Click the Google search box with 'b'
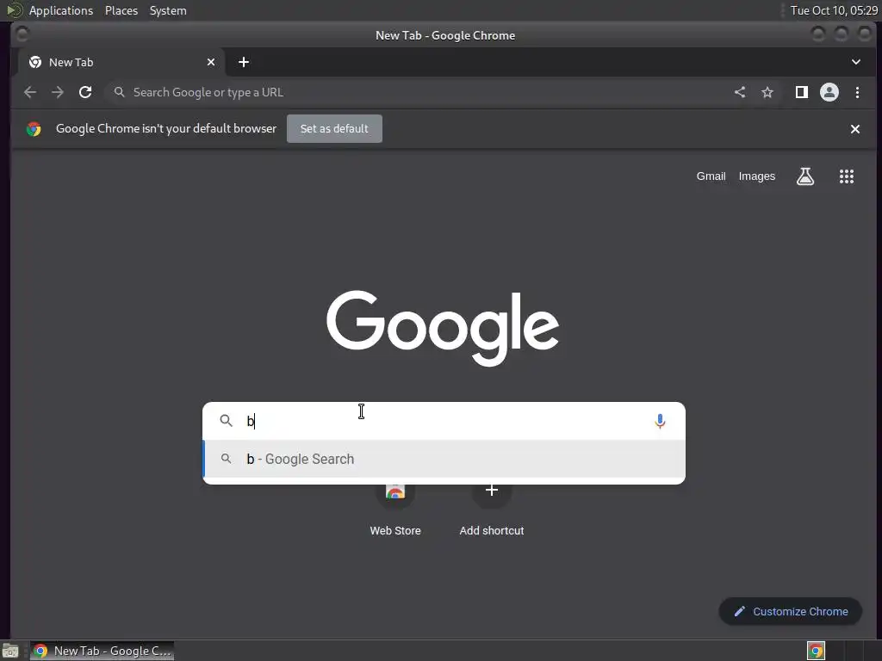The width and height of the screenshot is (882, 661). (x=444, y=421)
